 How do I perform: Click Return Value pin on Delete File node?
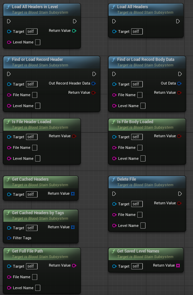coord(179,203)
